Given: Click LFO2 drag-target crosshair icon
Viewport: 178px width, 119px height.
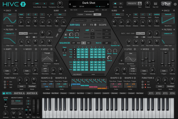Looking at the screenshot, I should pyautogui.click(x=135, y=49).
